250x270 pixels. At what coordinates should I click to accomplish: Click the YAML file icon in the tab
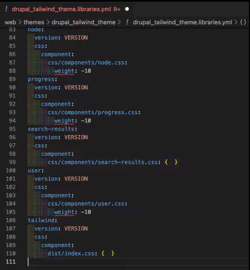coord(6,9)
